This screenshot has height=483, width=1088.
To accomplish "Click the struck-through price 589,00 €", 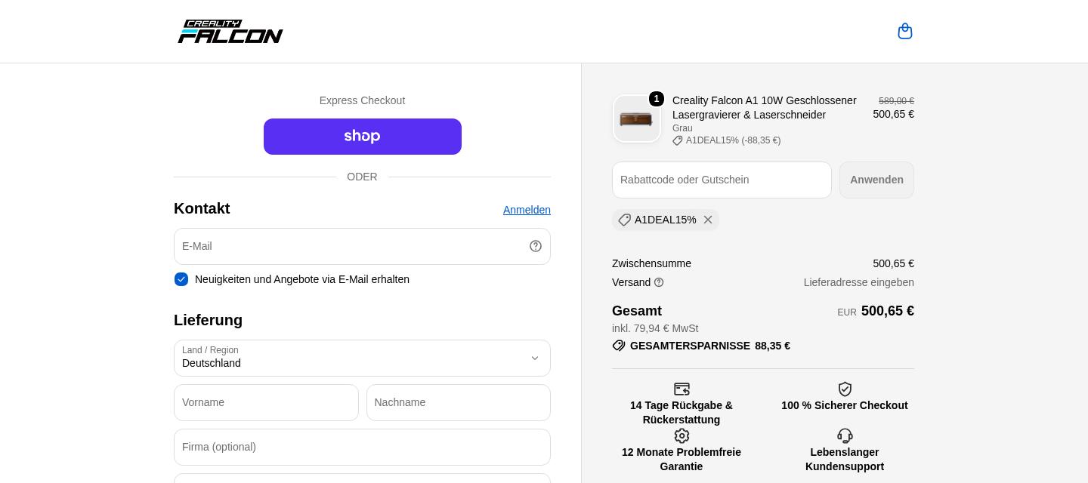I will pyautogui.click(x=896, y=101).
